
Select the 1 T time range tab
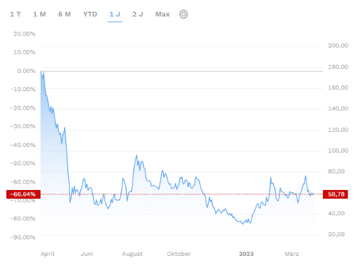[15, 14]
